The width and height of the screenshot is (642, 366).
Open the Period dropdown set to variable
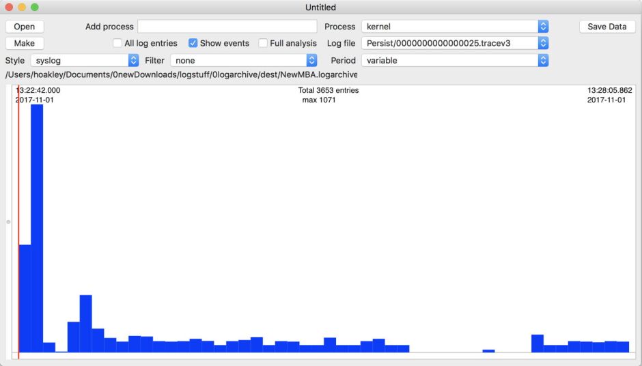pyautogui.click(x=455, y=60)
